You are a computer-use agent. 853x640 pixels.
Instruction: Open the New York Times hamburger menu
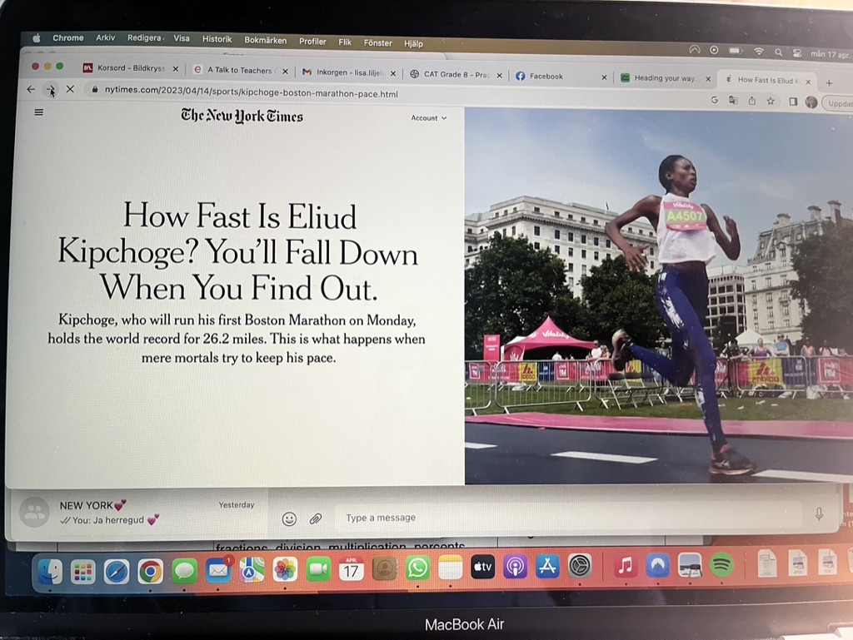tap(39, 112)
